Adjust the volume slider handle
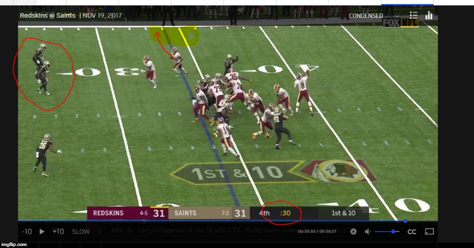Screen dimensions: 474x248 coord(393,232)
